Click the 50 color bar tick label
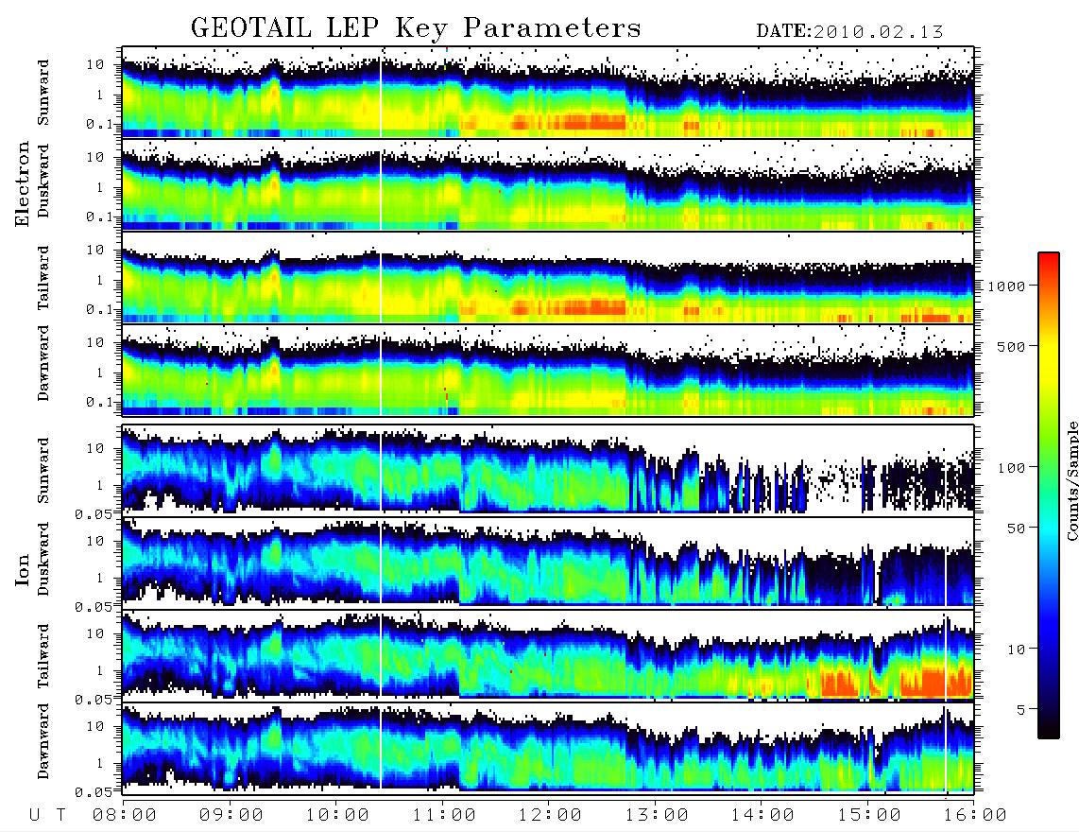Image resolution: width=1079 pixels, height=832 pixels. click(x=1016, y=529)
